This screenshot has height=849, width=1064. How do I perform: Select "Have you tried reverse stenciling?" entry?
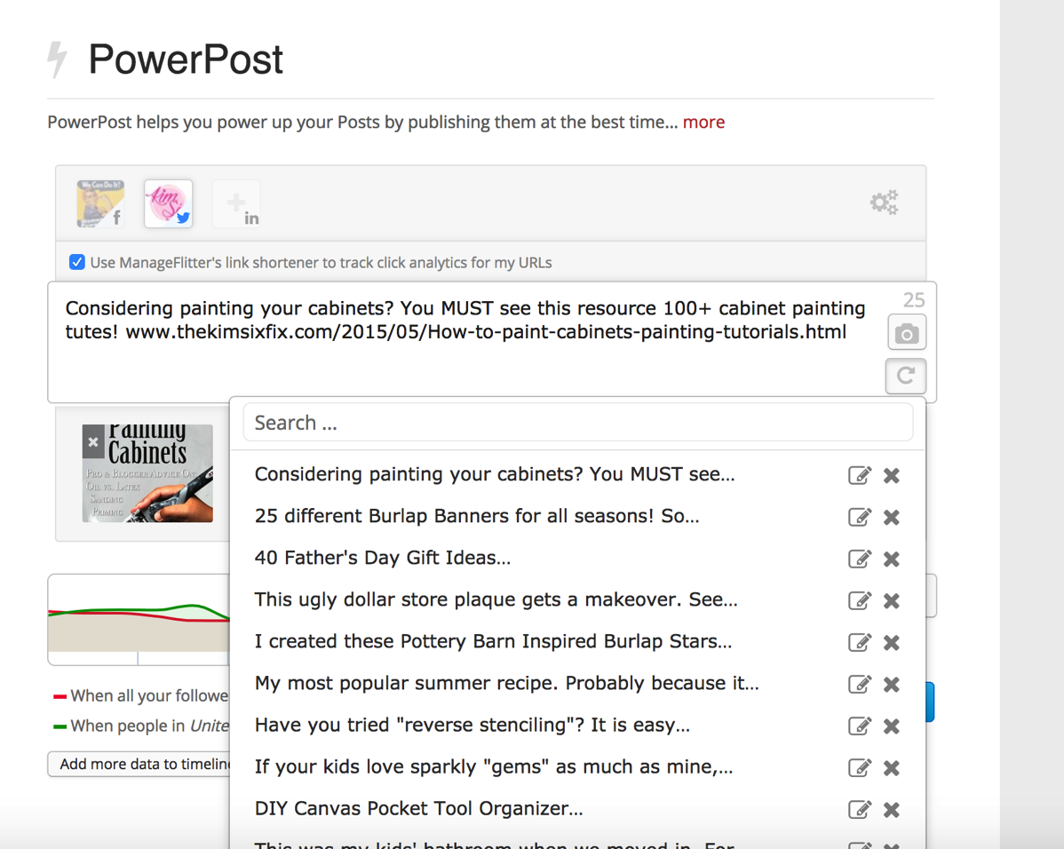click(x=472, y=726)
